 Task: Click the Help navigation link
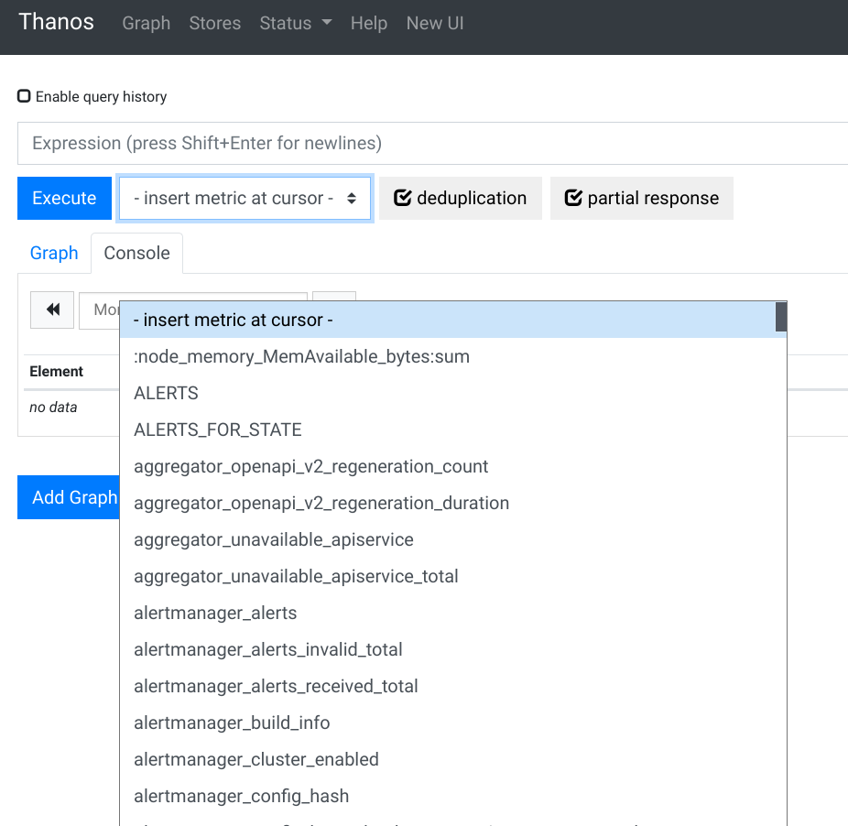coord(369,24)
